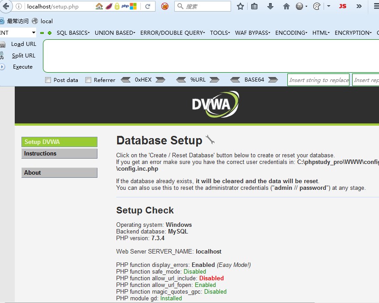This screenshot has width=379, height=303.
Task: Click the 0xHEX label
Action: 143,80
